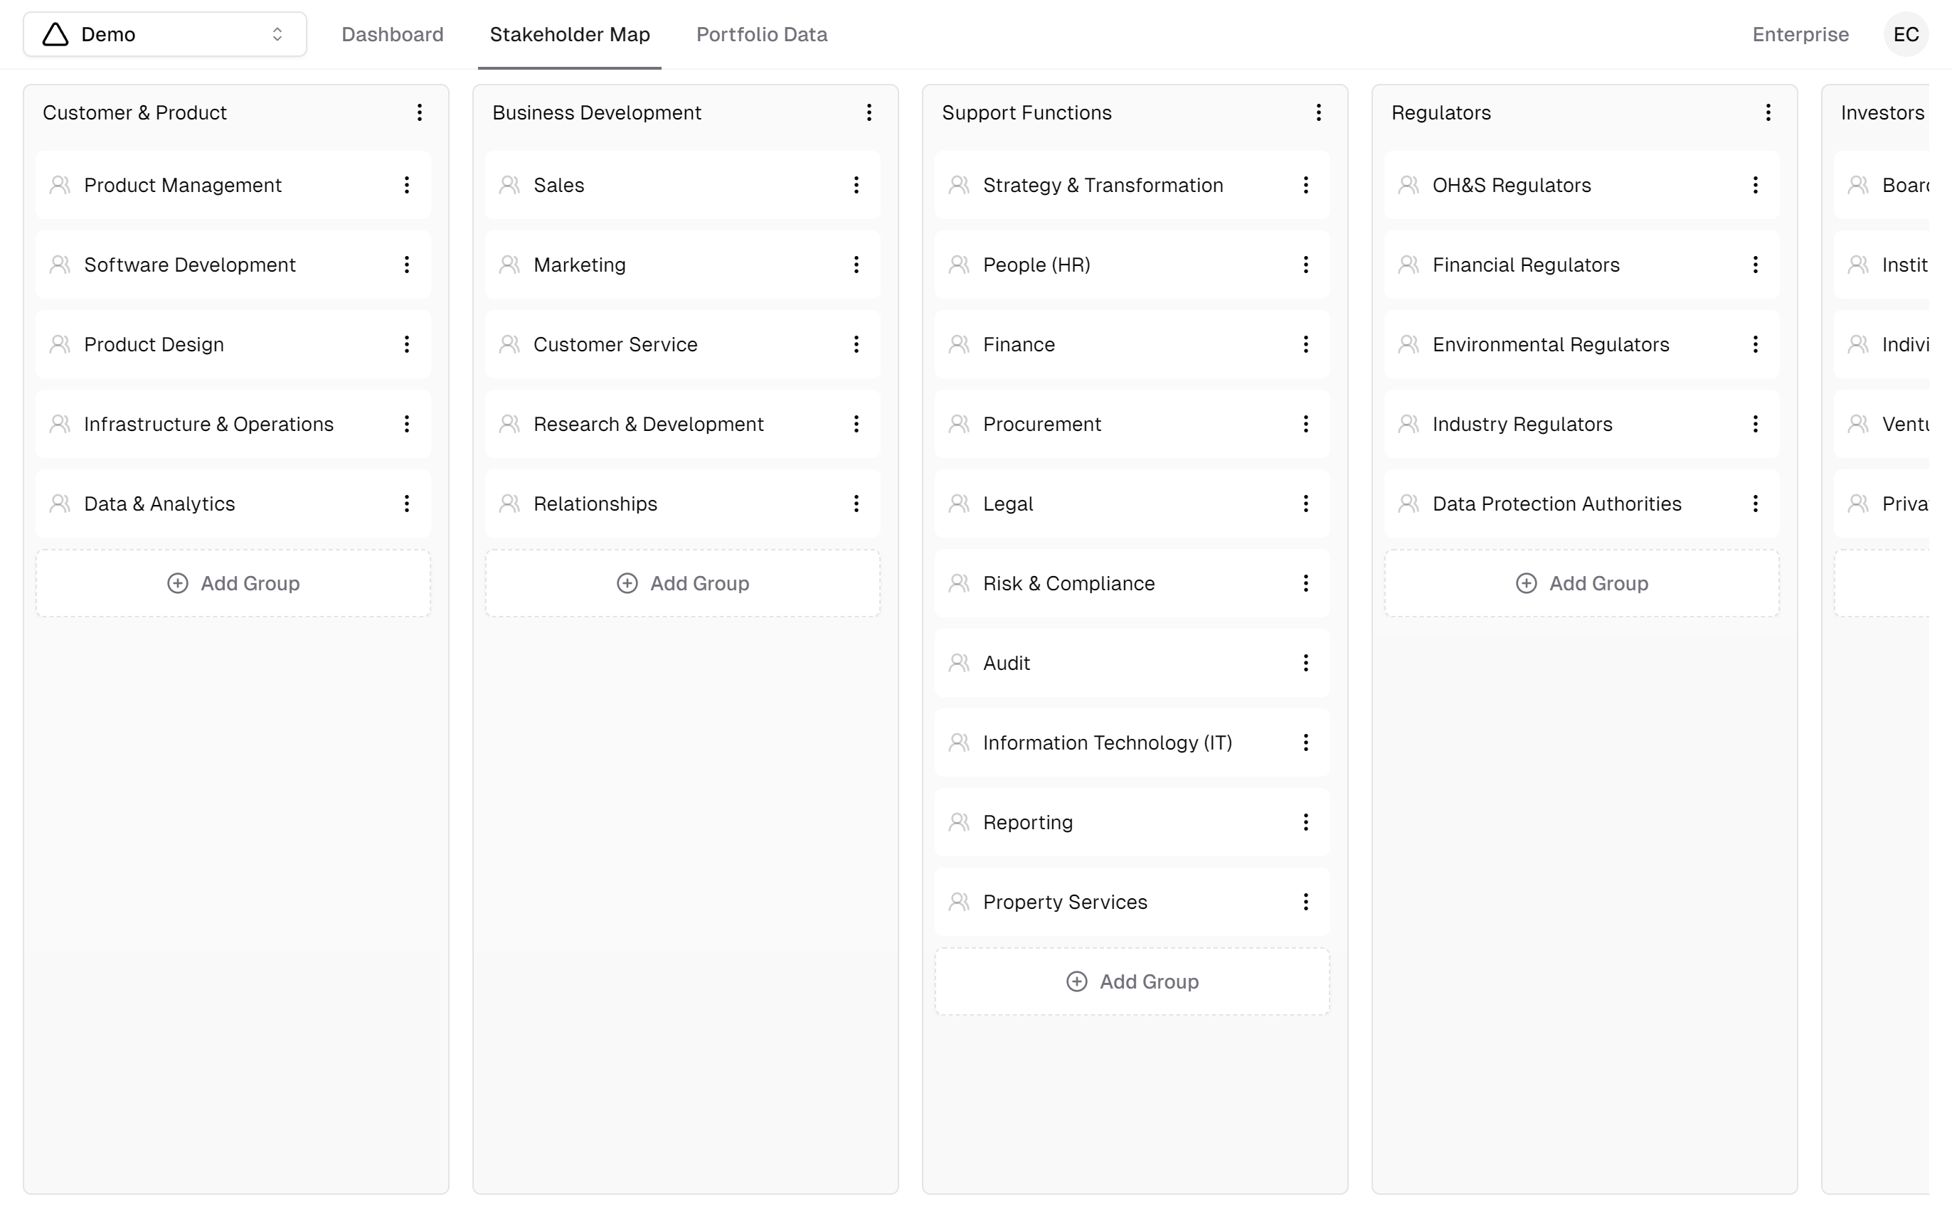Click the three-dot icon next to Finance

(1307, 343)
